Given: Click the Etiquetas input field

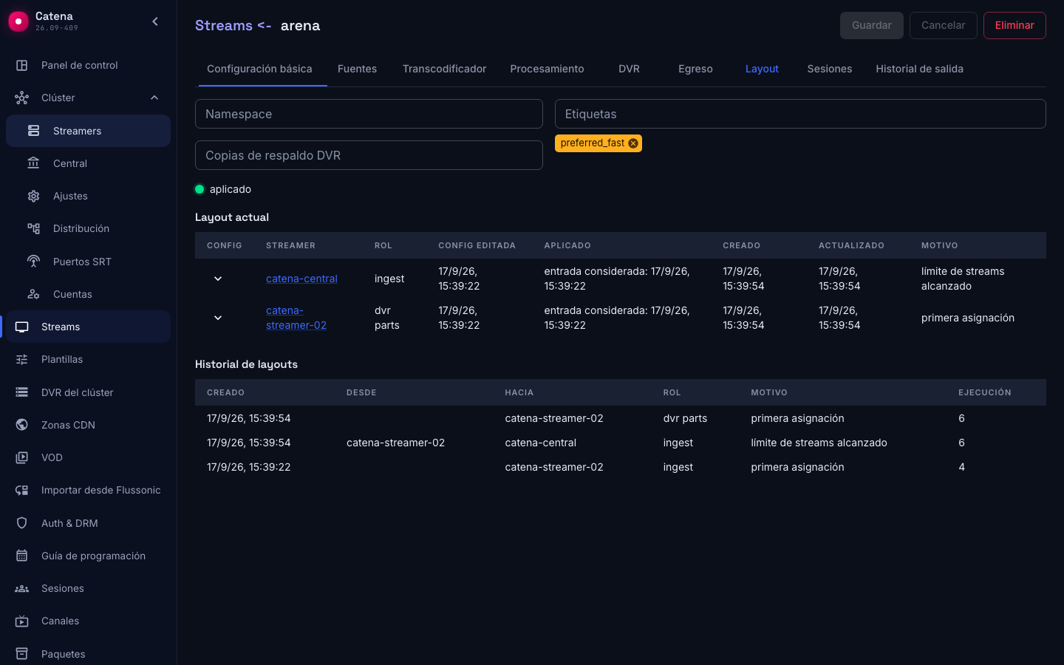Looking at the screenshot, I should point(800,114).
